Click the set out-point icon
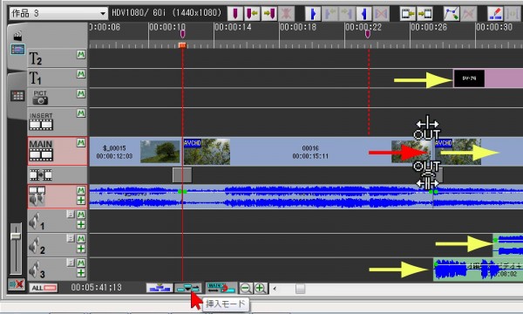 coord(363,14)
